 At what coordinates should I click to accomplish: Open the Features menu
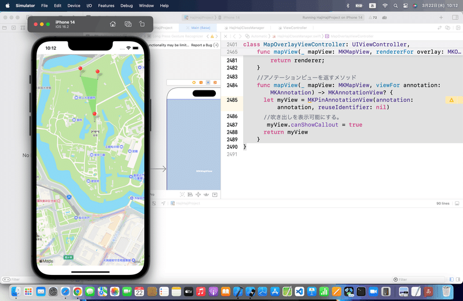click(x=106, y=6)
